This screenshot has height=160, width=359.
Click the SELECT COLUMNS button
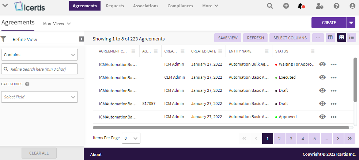(290, 38)
